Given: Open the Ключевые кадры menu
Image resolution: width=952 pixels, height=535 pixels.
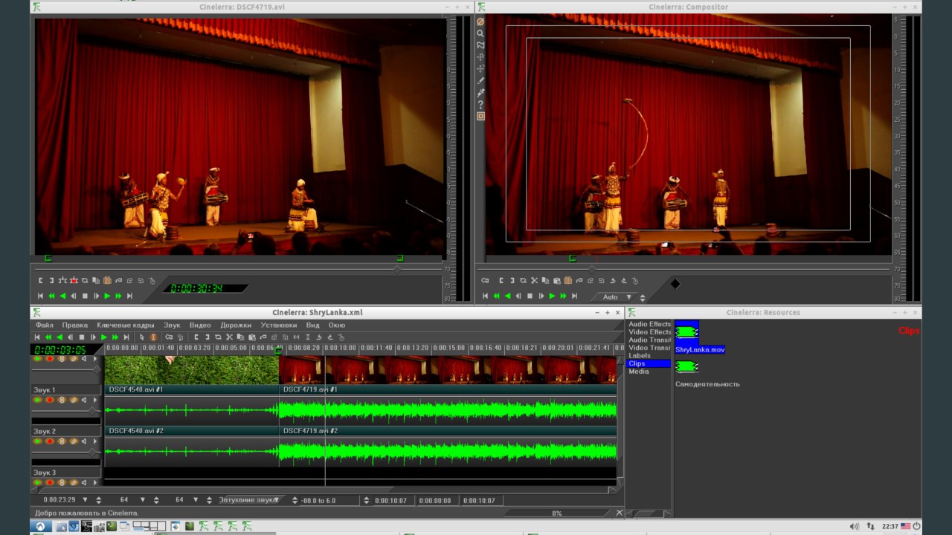Looking at the screenshot, I should 126,325.
